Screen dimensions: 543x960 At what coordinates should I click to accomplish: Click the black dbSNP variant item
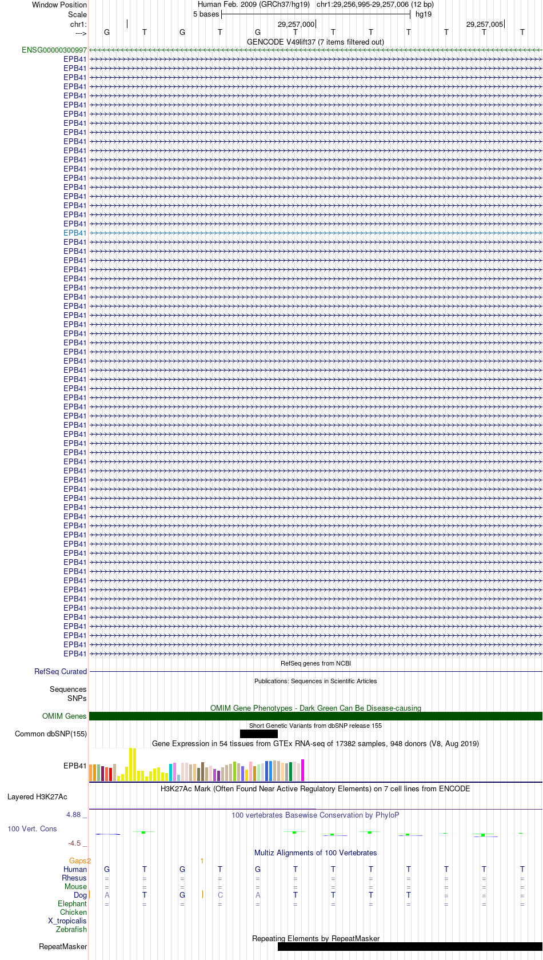[x=259, y=734]
